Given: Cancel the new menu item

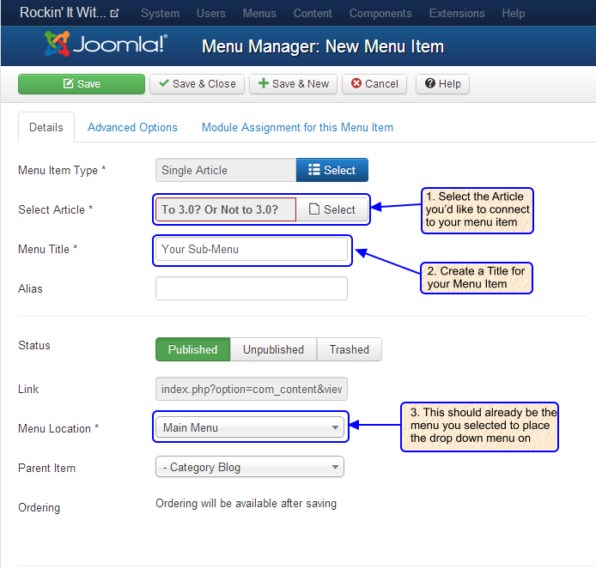Looking at the screenshot, I should (x=374, y=84).
